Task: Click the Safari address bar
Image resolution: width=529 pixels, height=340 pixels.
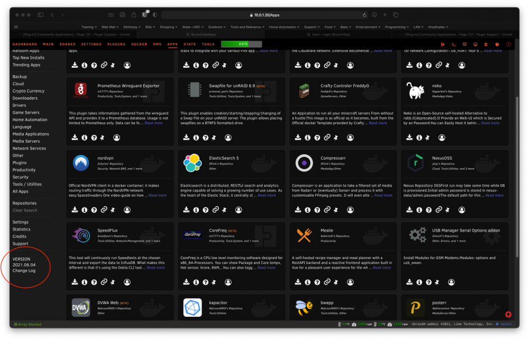Action: 265,15
